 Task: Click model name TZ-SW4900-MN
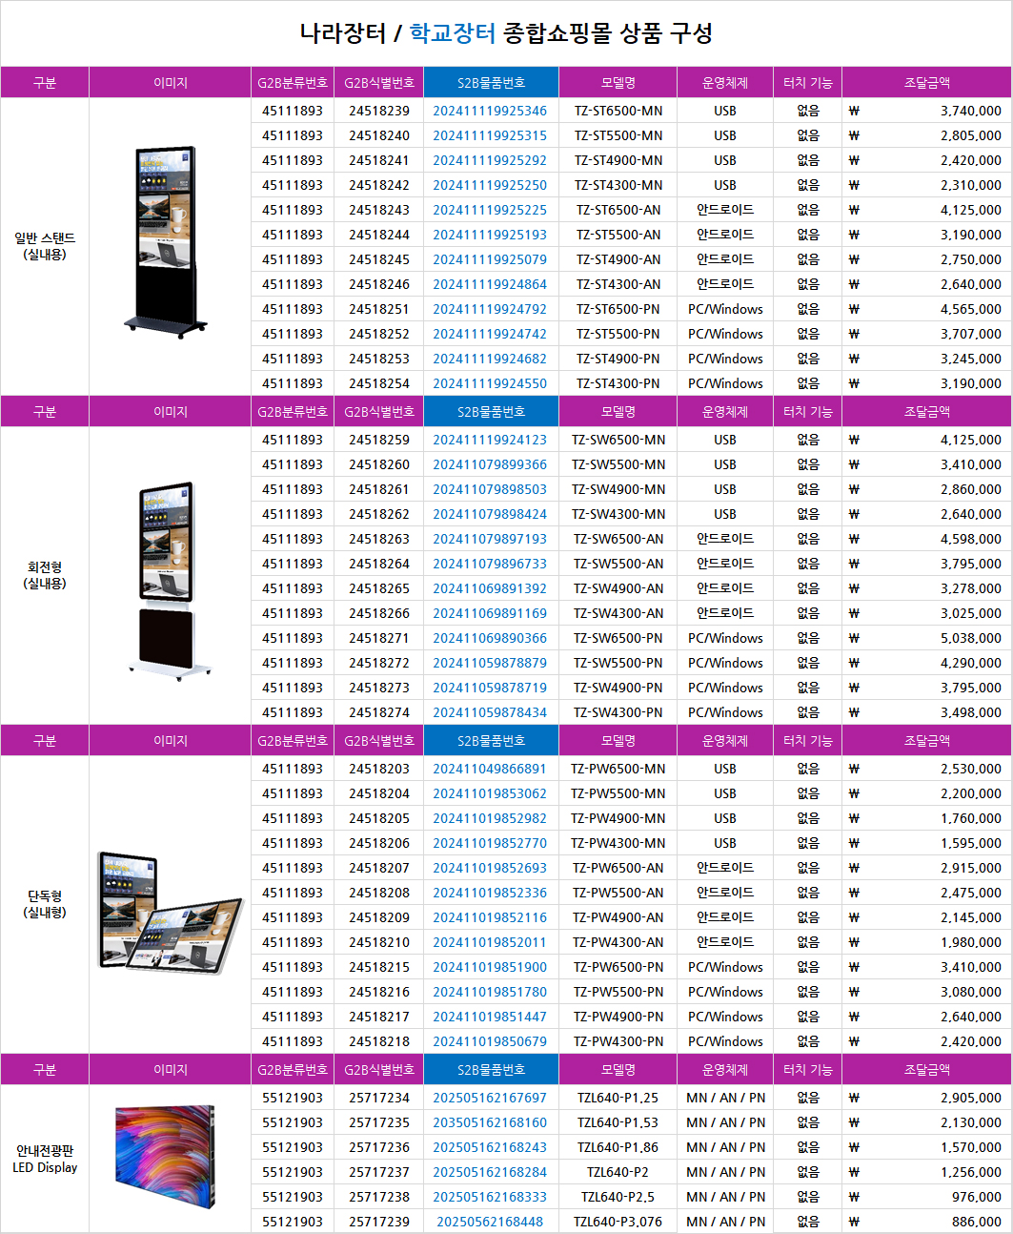618,489
